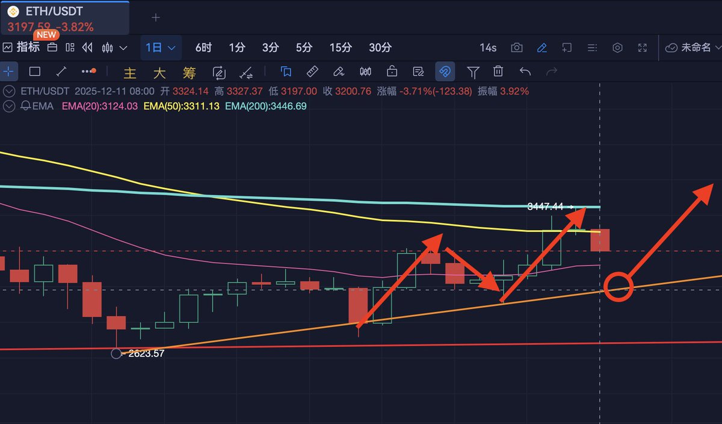Switch to the 15分 timeframe
Viewport: 722px width, 424px height.
click(340, 48)
